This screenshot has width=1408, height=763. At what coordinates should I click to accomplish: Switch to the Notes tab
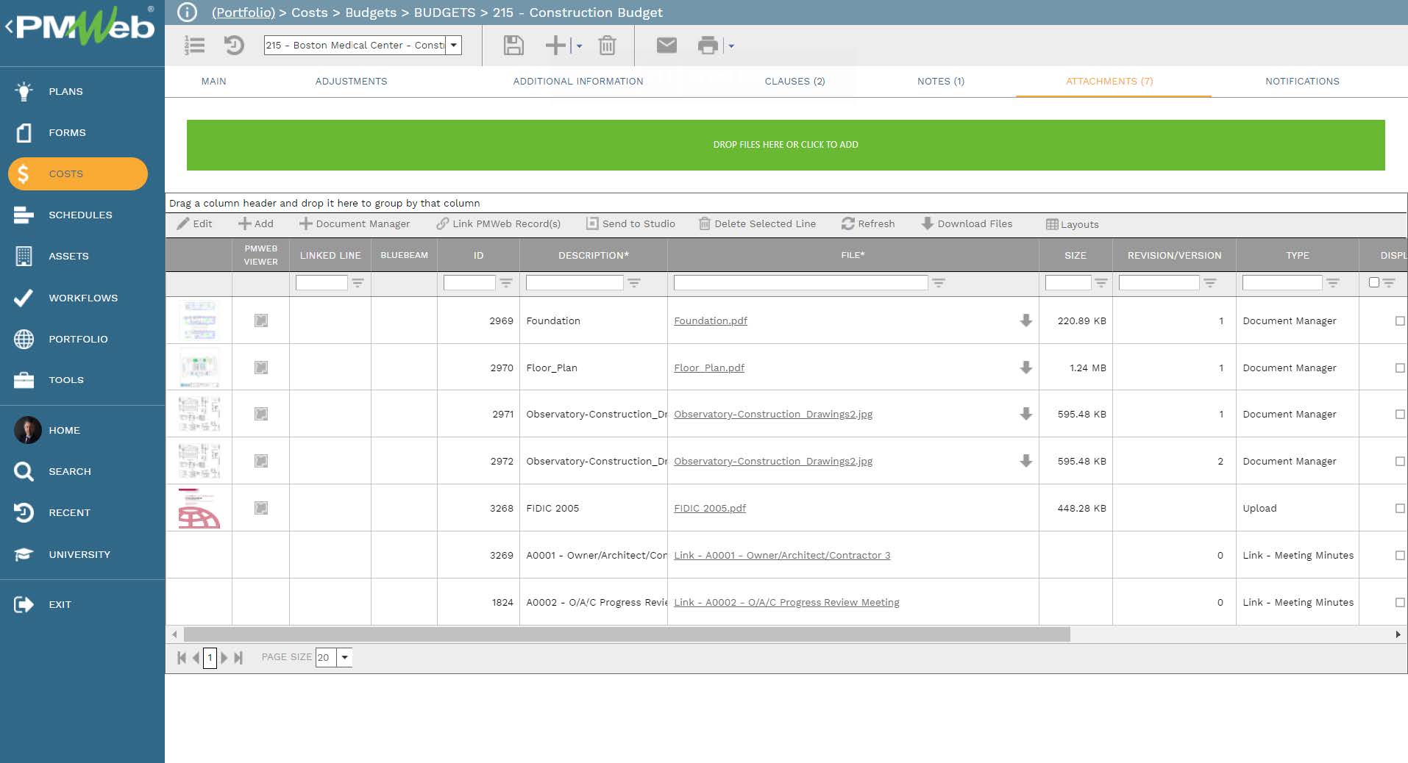[x=940, y=81]
